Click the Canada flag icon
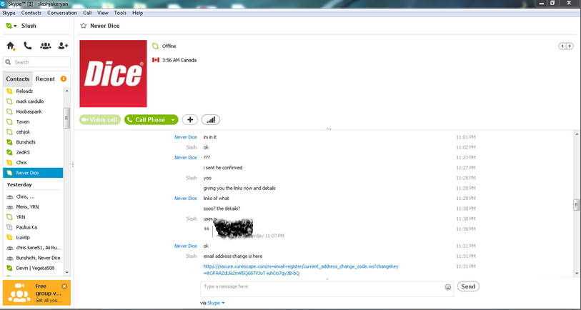 (156, 60)
